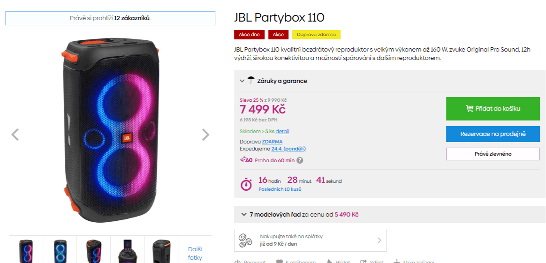The image size is (546, 263).
Task: Click the Právě zlevněno button
Action: coord(493,154)
